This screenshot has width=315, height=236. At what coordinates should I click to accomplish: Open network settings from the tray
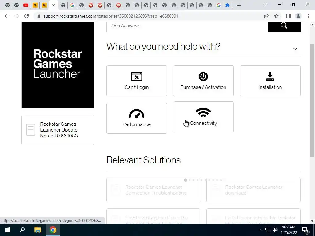click(x=268, y=230)
